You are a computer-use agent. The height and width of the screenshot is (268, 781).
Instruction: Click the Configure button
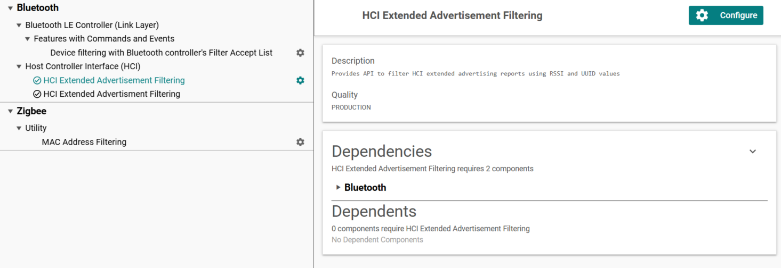726,15
